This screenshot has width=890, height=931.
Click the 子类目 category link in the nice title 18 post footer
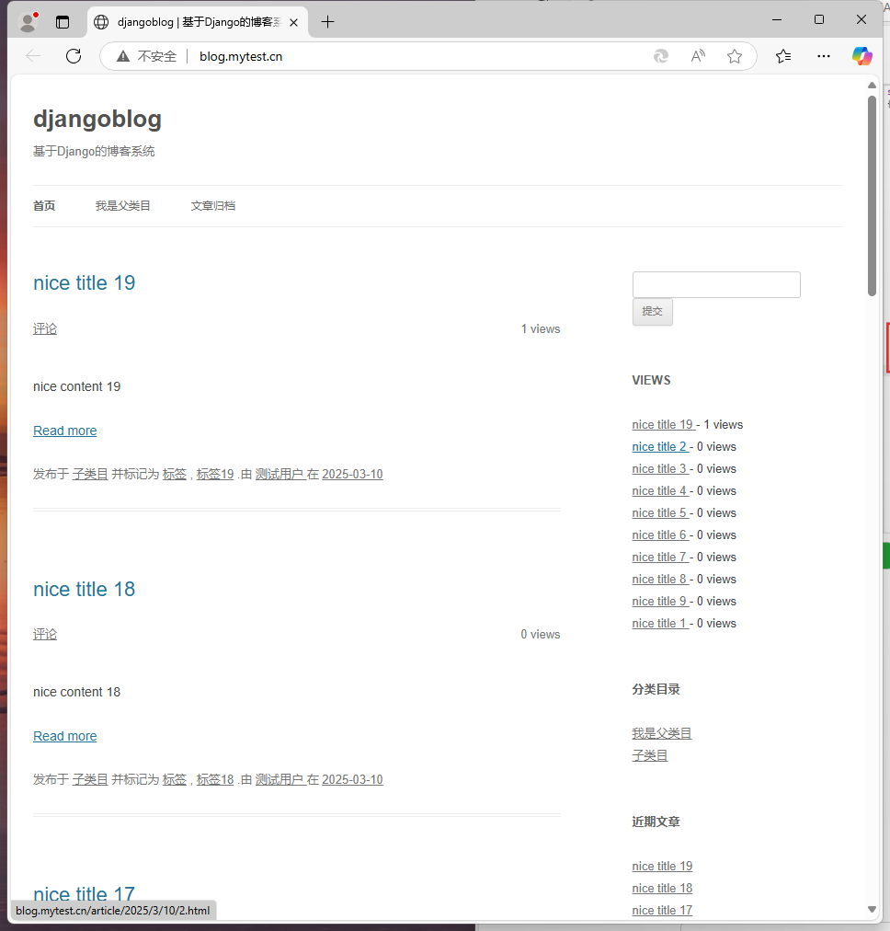click(90, 779)
